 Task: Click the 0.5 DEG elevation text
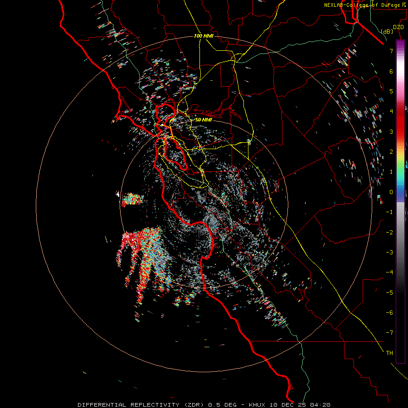222,405
